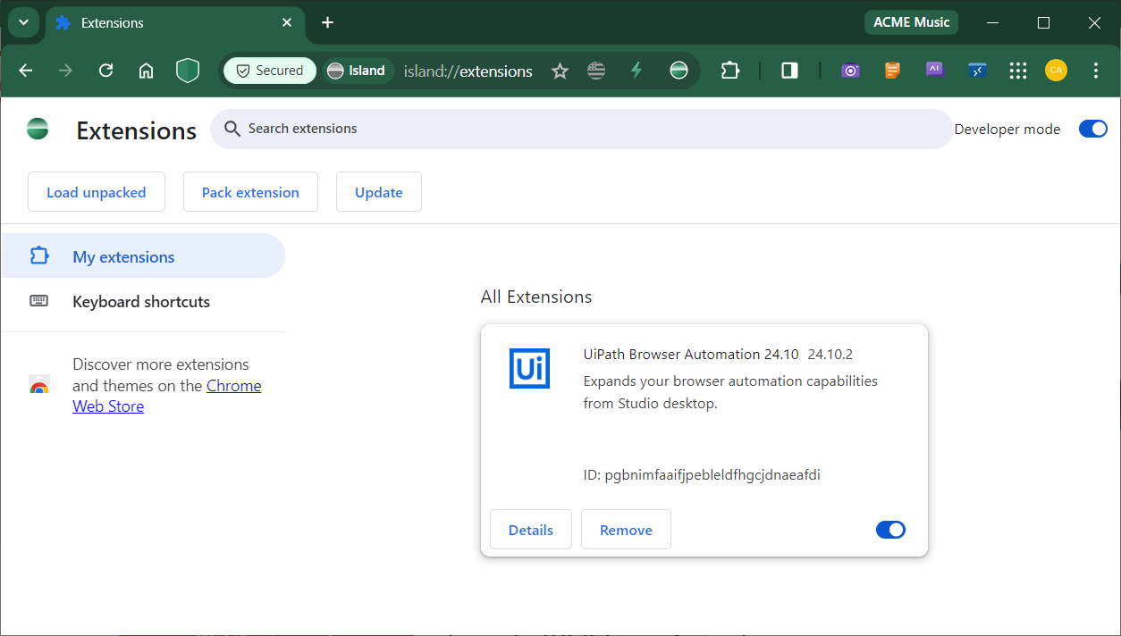Image resolution: width=1121 pixels, height=636 pixels.
Task: Turn off the UiPath Browser Automation extension
Action: tap(890, 529)
